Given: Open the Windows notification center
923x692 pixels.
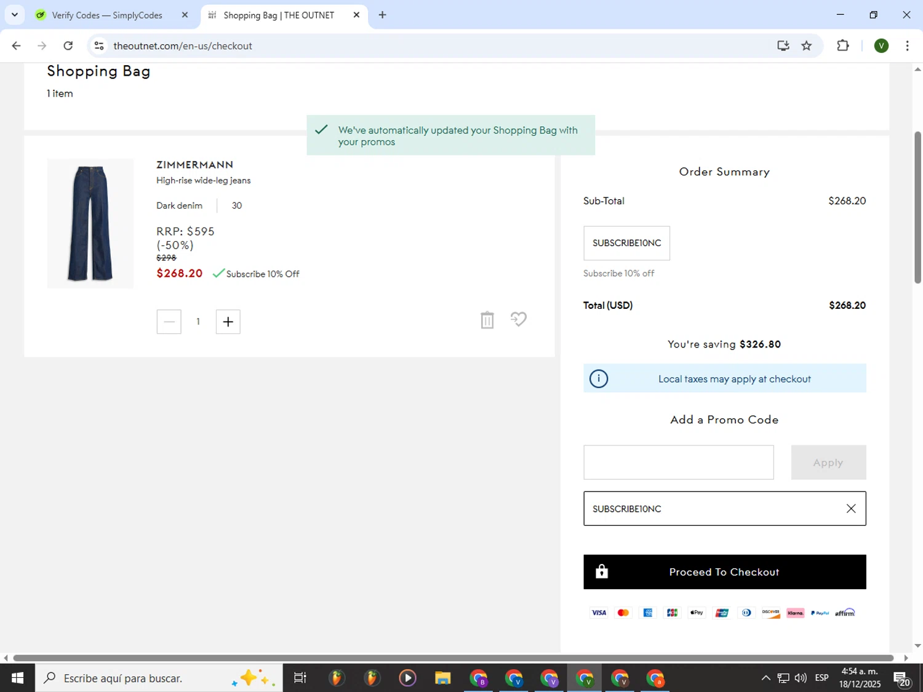Looking at the screenshot, I should [x=903, y=679].
